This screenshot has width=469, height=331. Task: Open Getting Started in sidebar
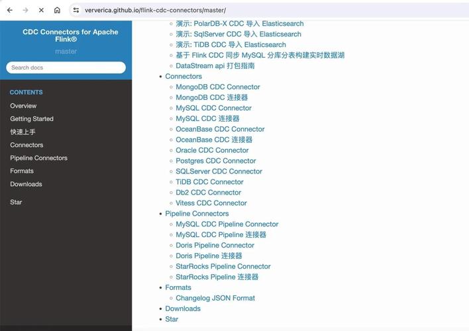click(32, 118)
